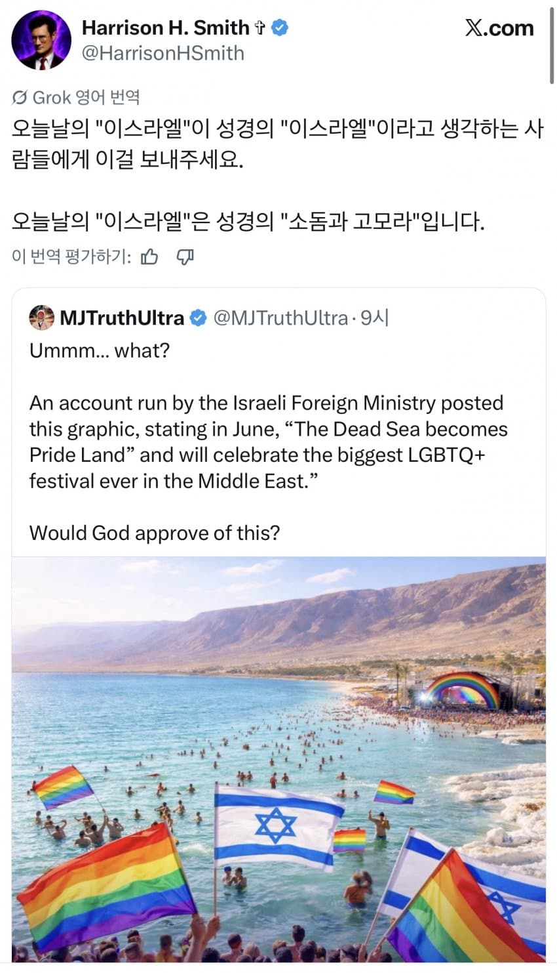
Task: Open the Harrison H. Smith display name link
Action: pos(165,28)
